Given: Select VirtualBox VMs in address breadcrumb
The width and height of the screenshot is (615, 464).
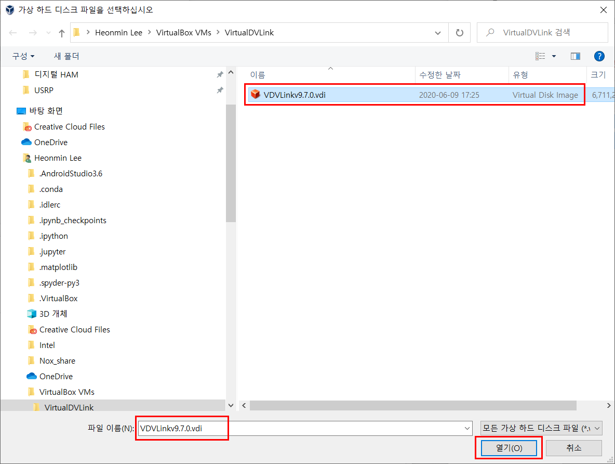Looking at the screenshot, I should 183,33.
